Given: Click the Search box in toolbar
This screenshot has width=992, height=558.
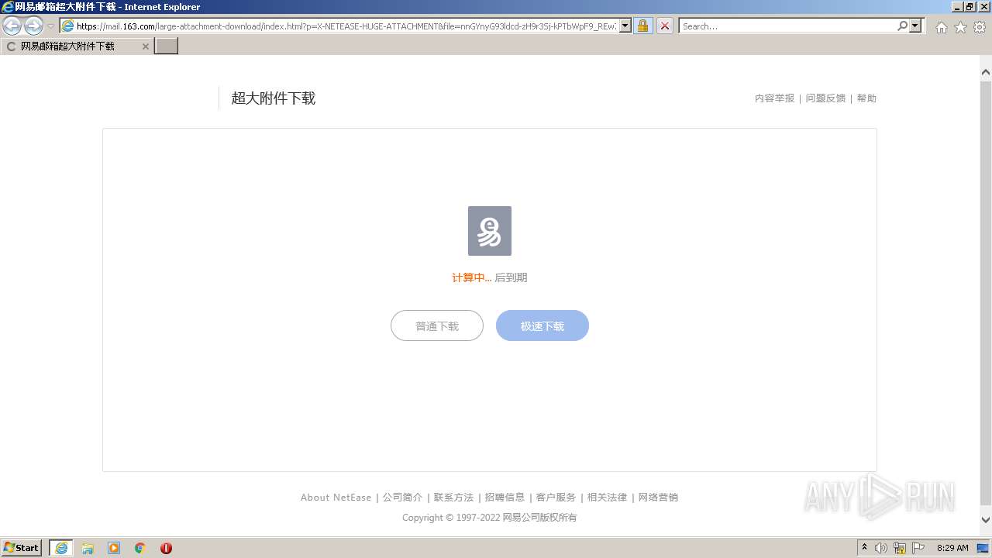Looking at the screenshot, I should tap(787, 26).
